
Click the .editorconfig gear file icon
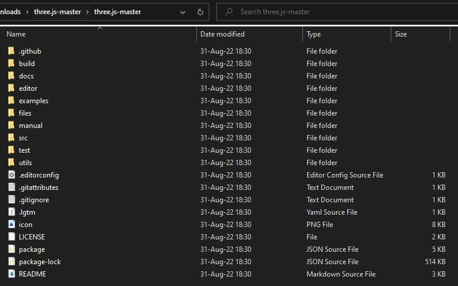pos(11,175)
